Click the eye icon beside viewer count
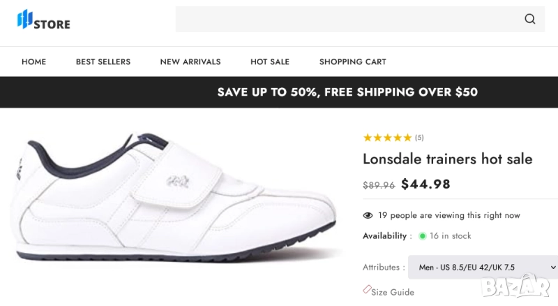Viewport: 558px width, 306px height. (x=368, y=215)
